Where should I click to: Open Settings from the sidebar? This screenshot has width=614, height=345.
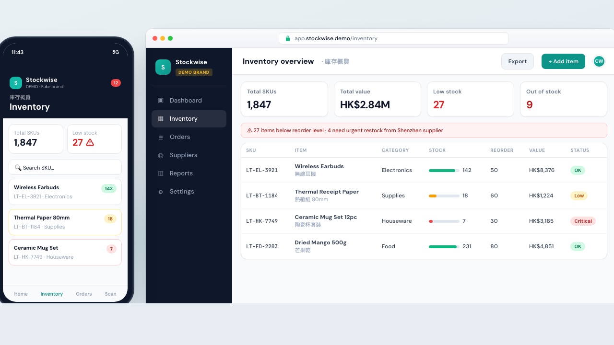[189, 192]
